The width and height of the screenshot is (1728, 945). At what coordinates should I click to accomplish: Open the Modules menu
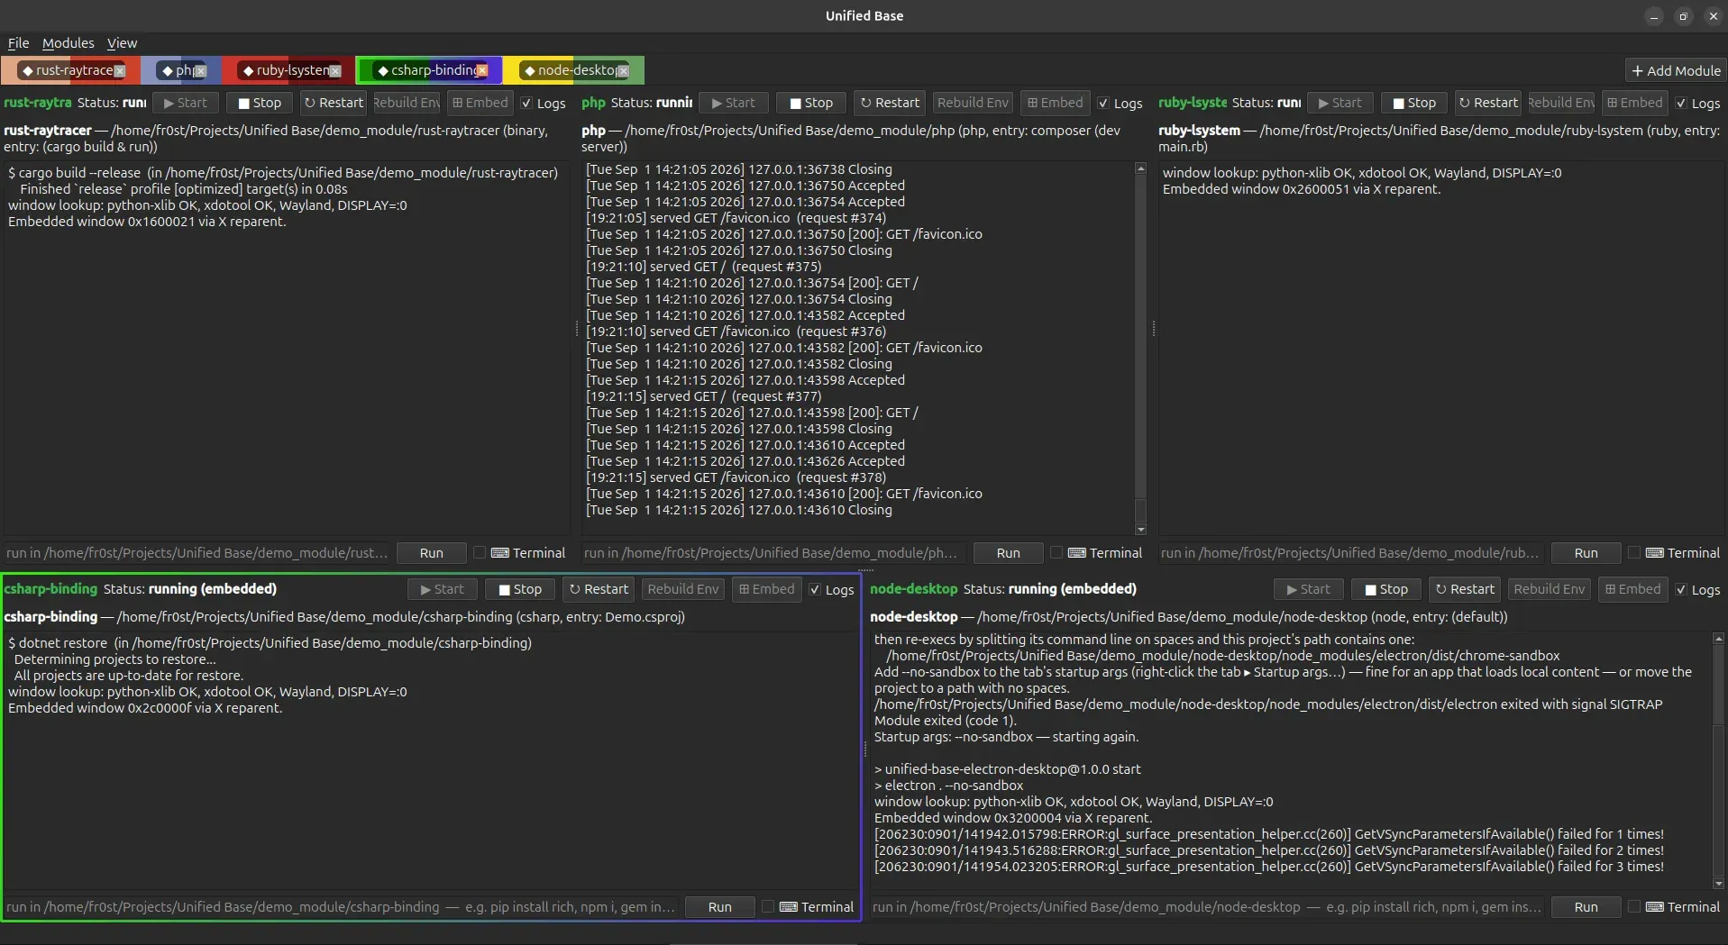click(x=68, y=43)
